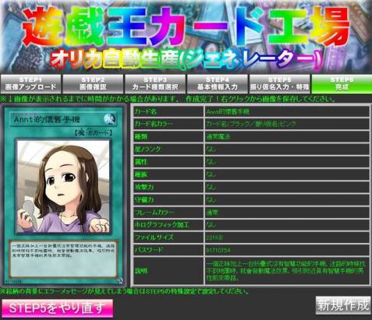Click the spell attribute icon on card
372x320 pixels.
[x=108, y=119]
